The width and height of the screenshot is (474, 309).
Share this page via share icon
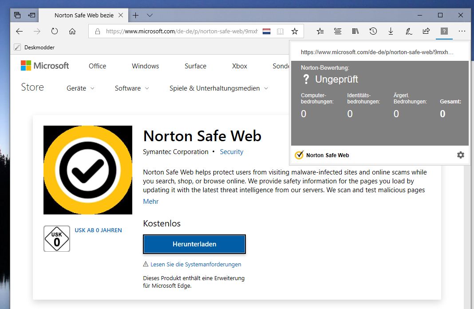(426, 31)
